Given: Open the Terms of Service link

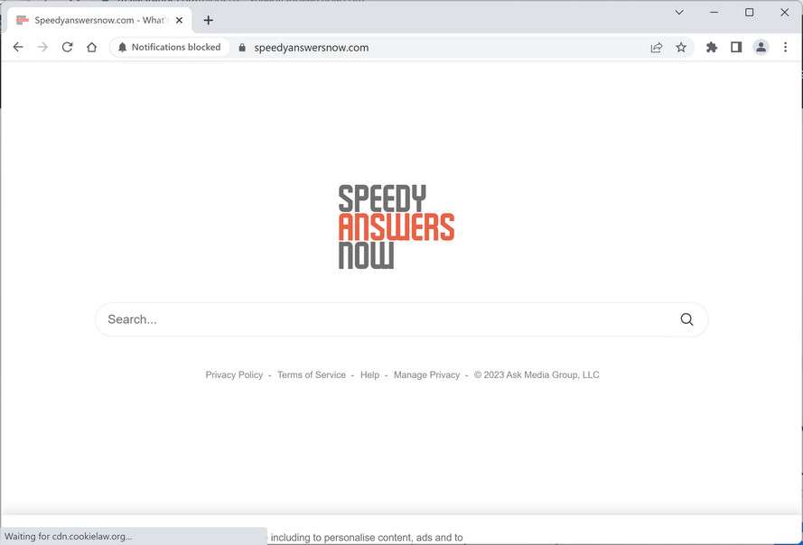Looking at the screenshot, I should pyautogui.click(x=311, y=374).
